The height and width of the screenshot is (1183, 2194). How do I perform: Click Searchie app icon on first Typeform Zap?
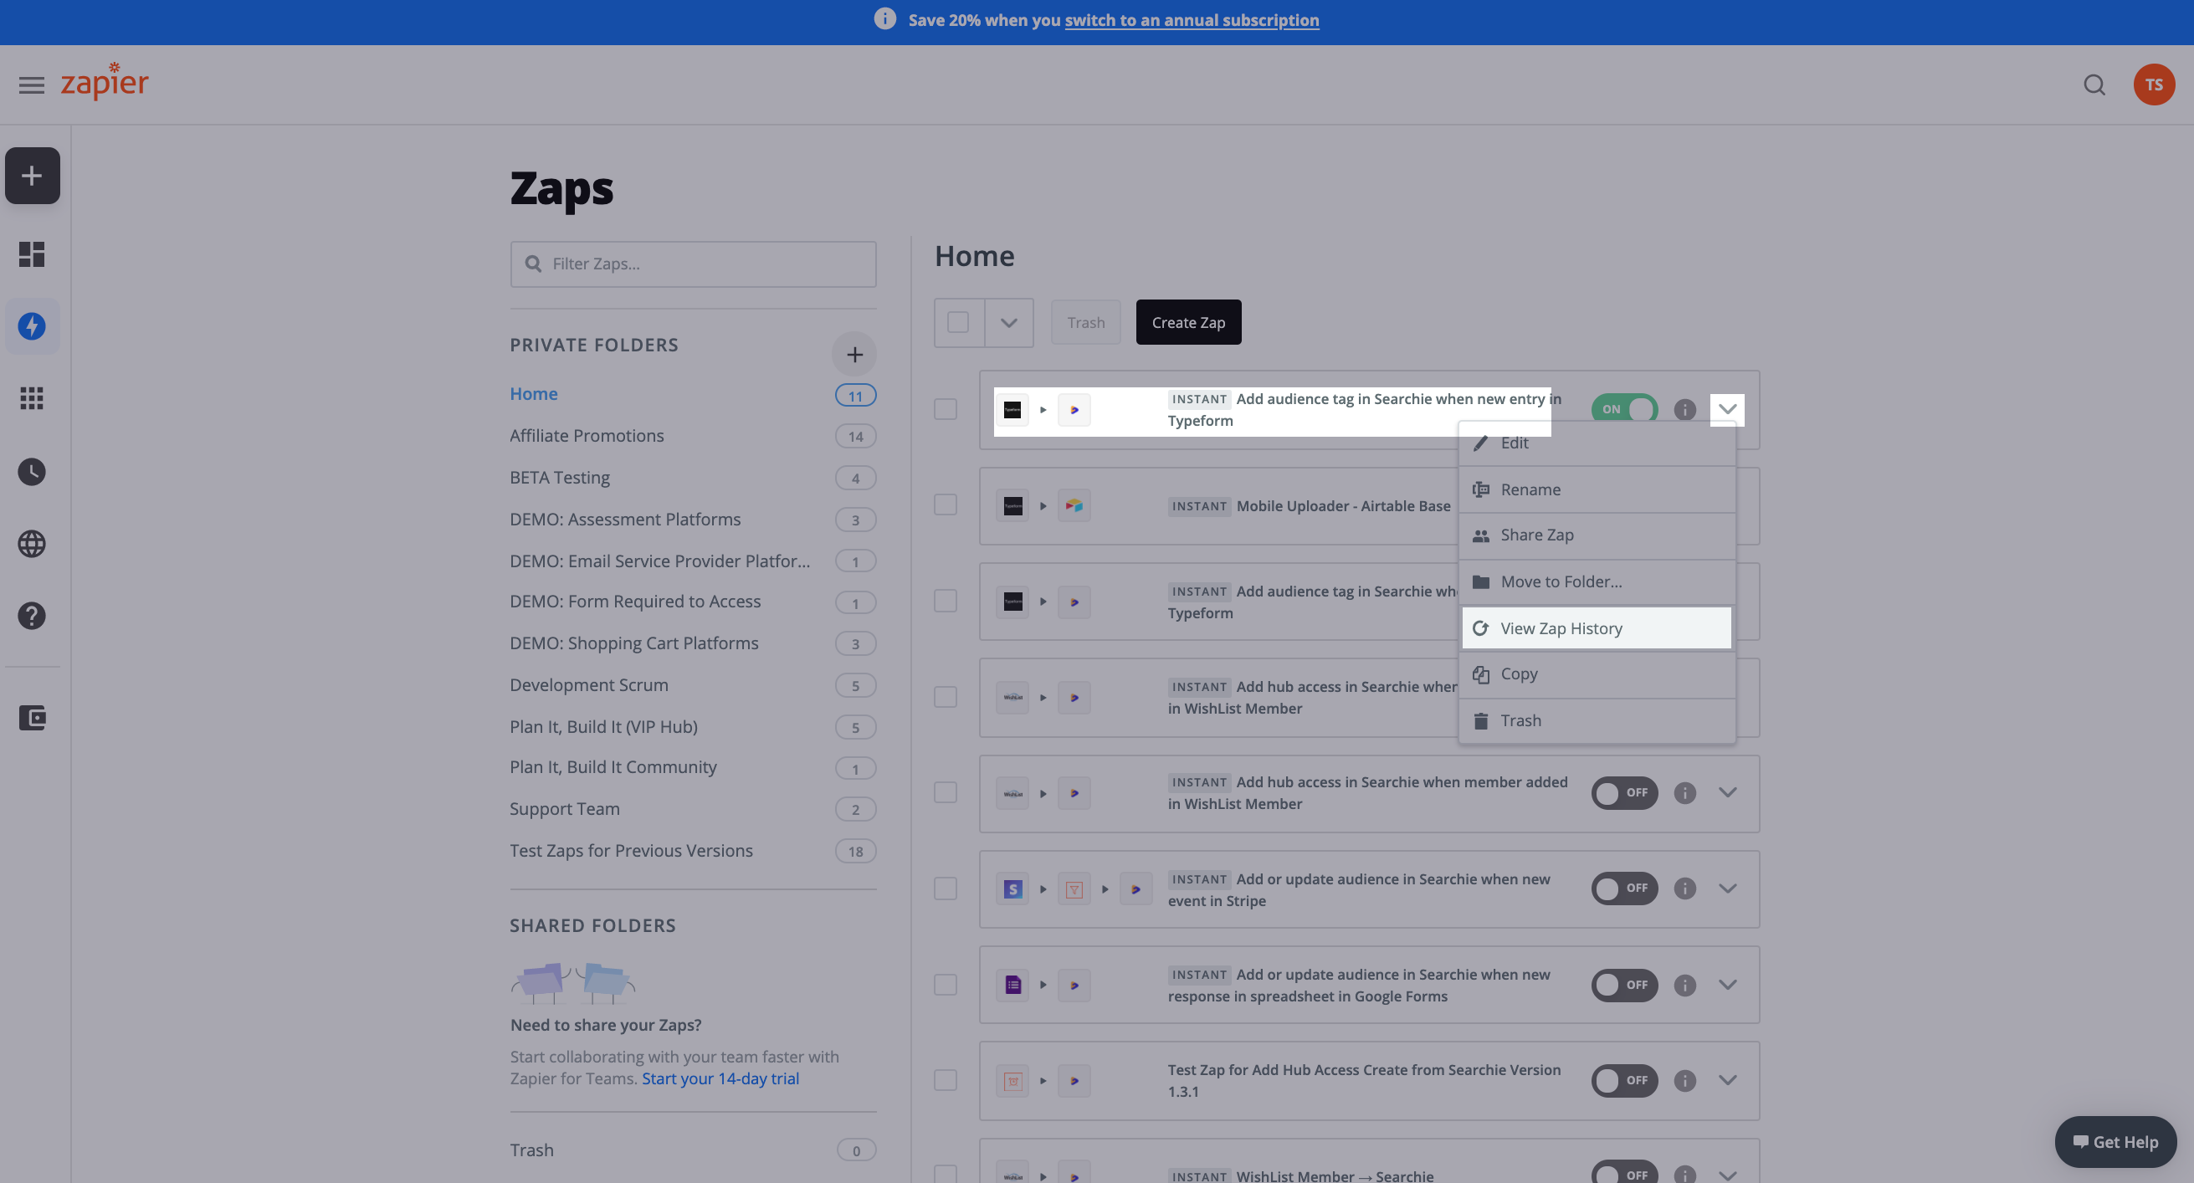(x=1074, y=411)
